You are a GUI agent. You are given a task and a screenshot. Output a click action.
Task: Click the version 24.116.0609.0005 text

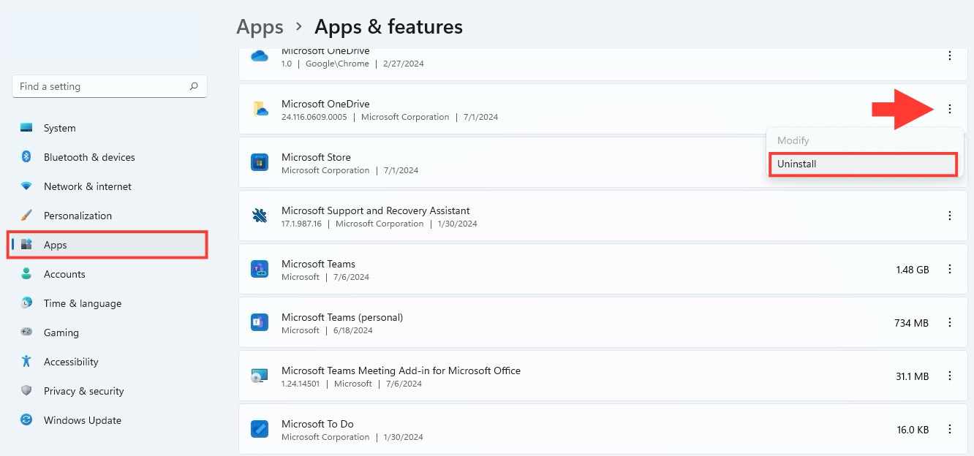coord(314,117)
